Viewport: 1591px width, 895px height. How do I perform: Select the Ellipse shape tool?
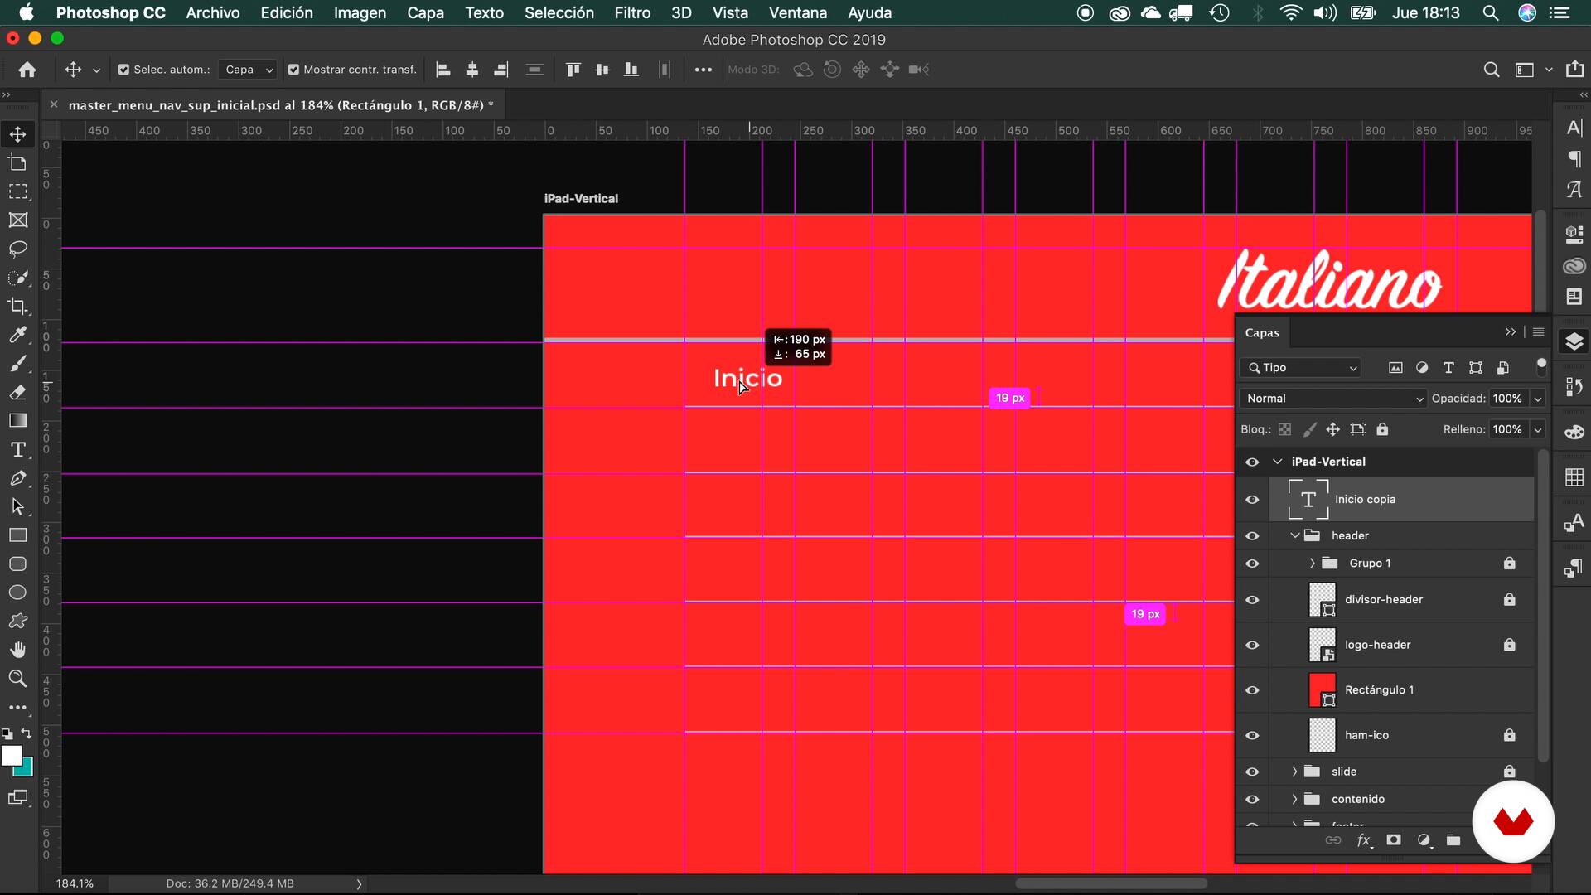(17, 593)
